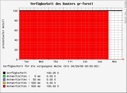Click the Tue label on x-axis

(26, 62)
